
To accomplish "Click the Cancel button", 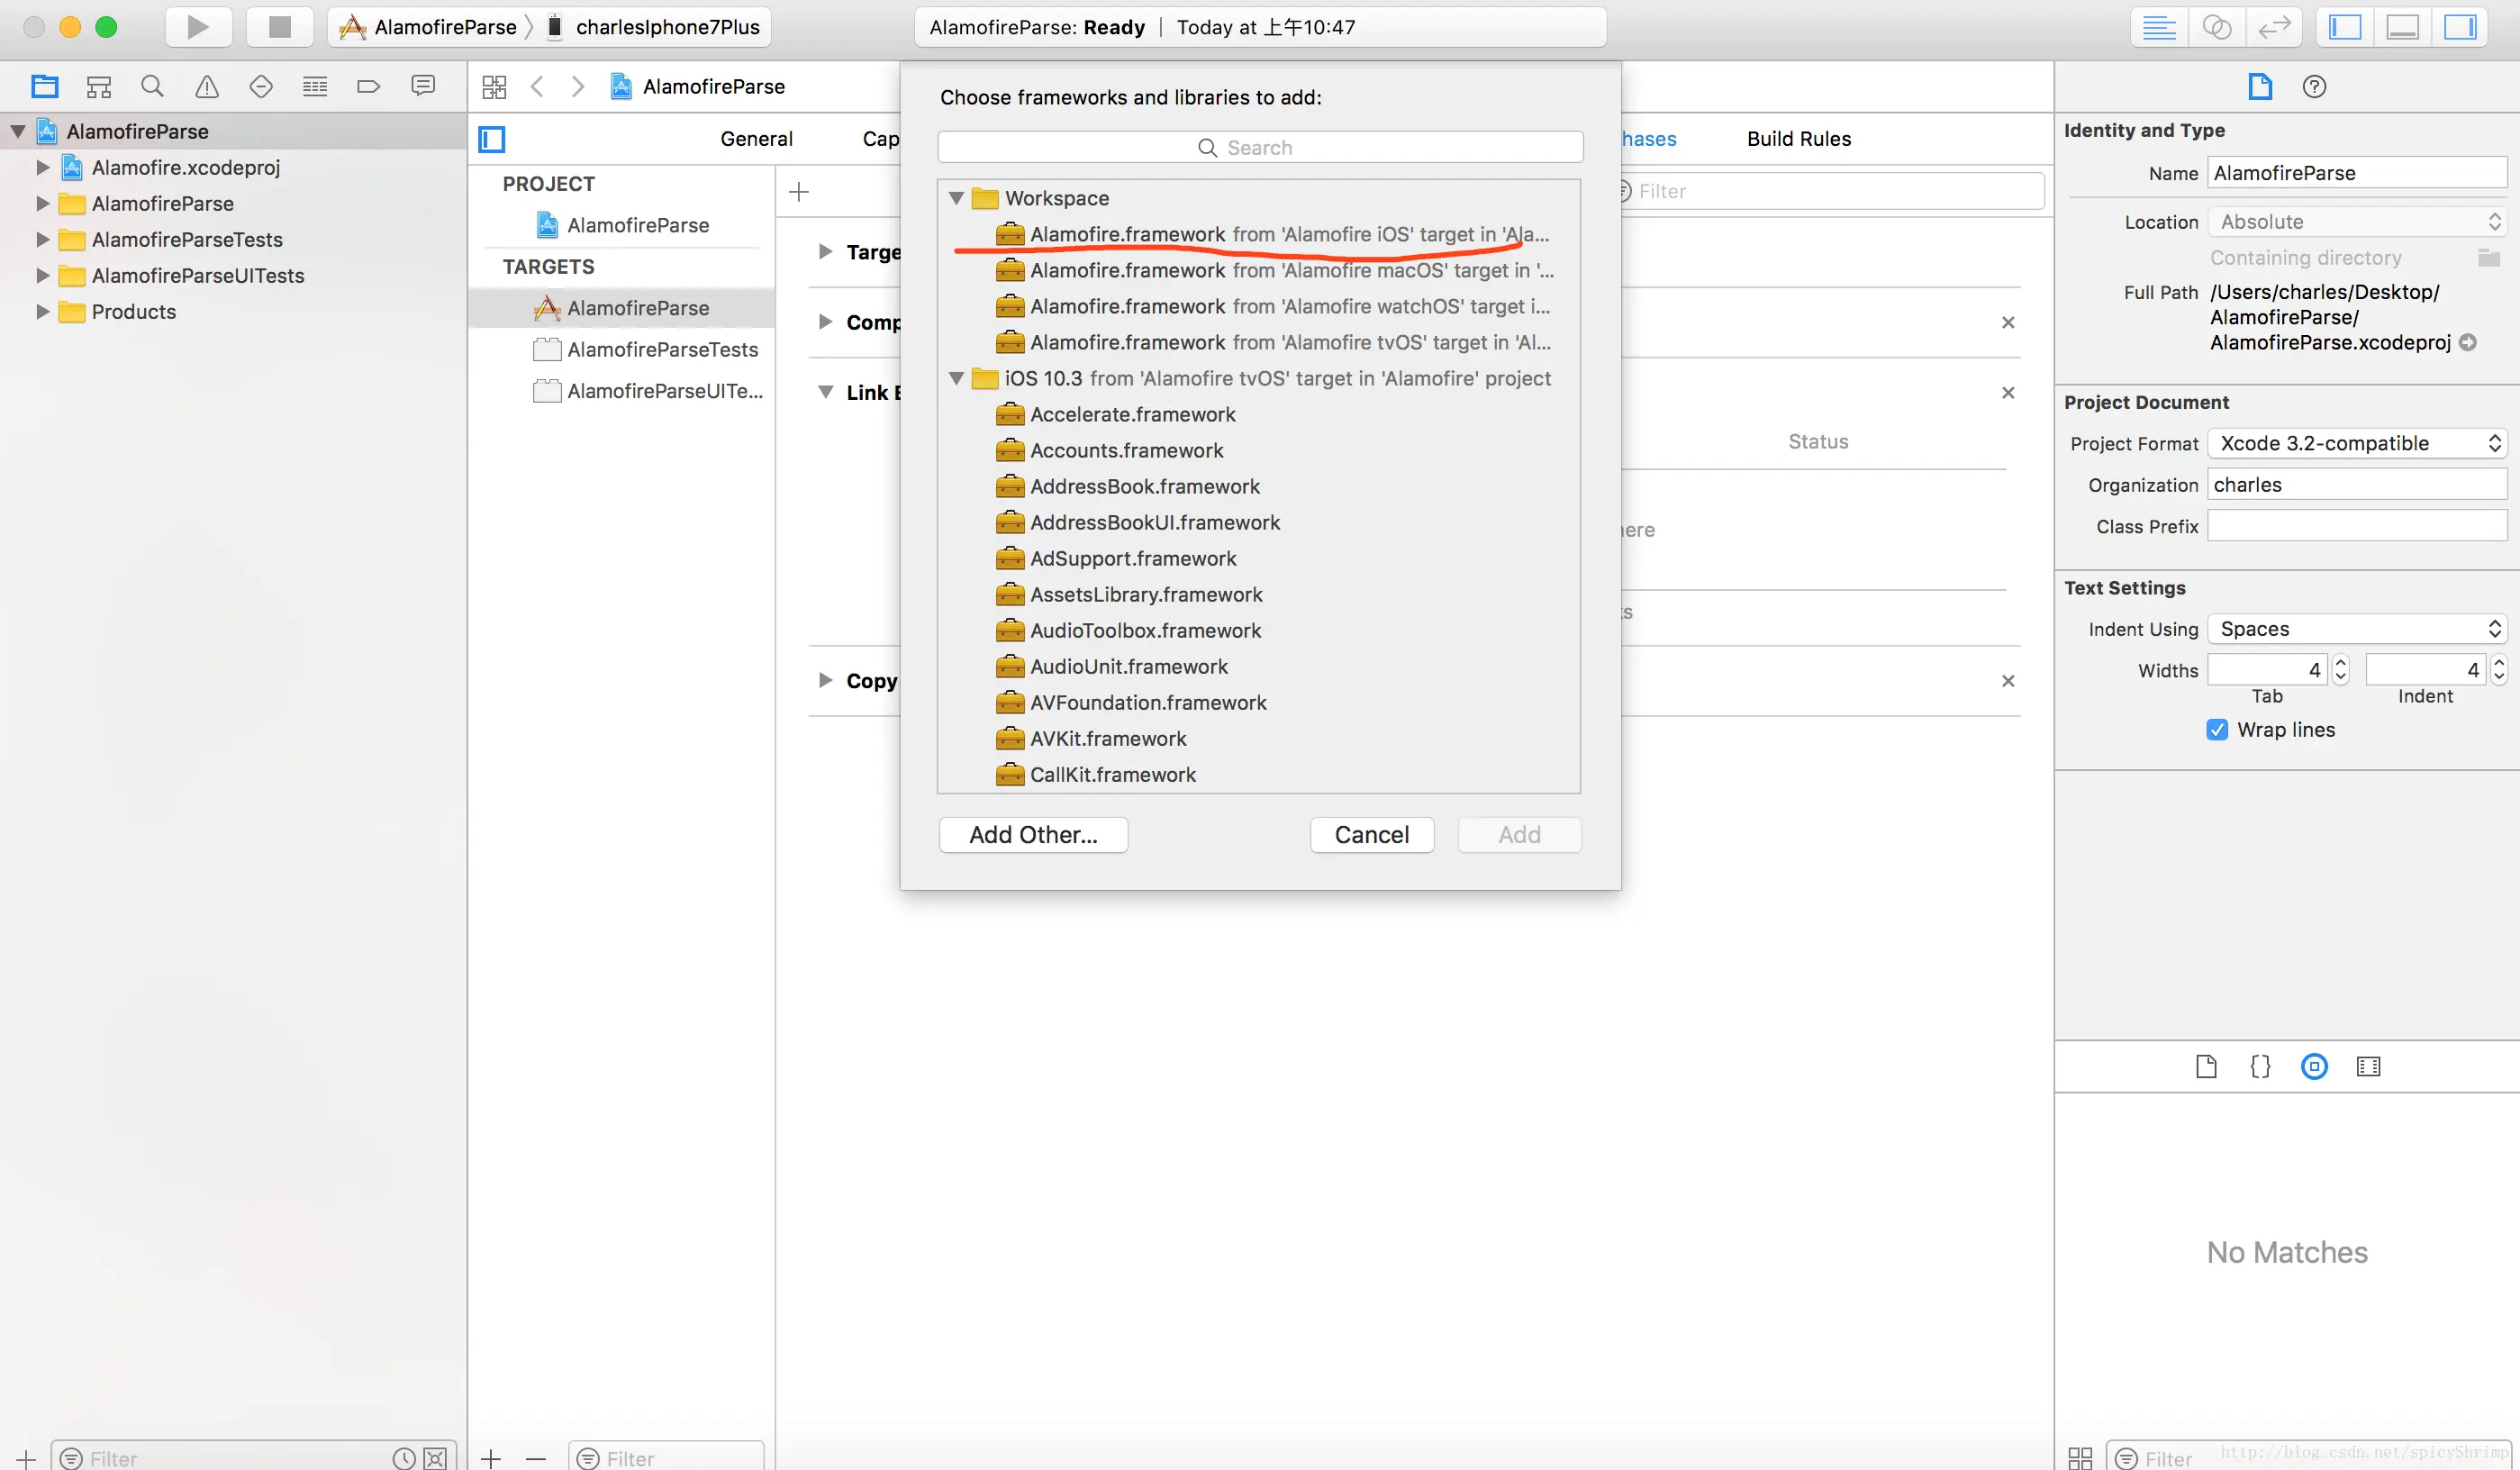I will pos(1371,834).
